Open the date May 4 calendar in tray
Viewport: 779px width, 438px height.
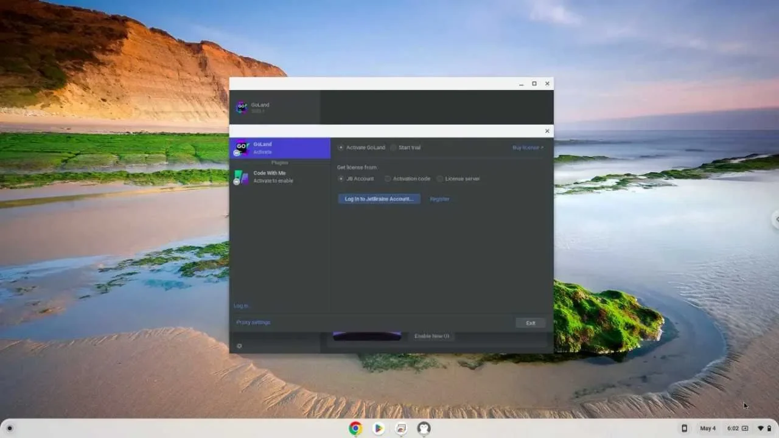coord(708,428)
